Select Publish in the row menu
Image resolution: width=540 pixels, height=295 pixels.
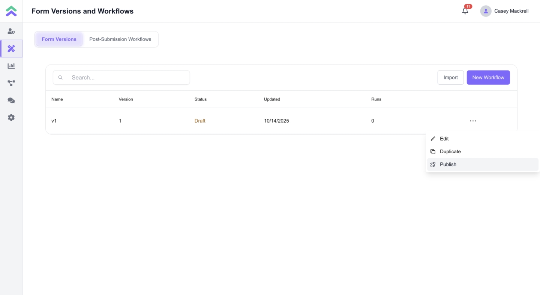coord(448,165)
